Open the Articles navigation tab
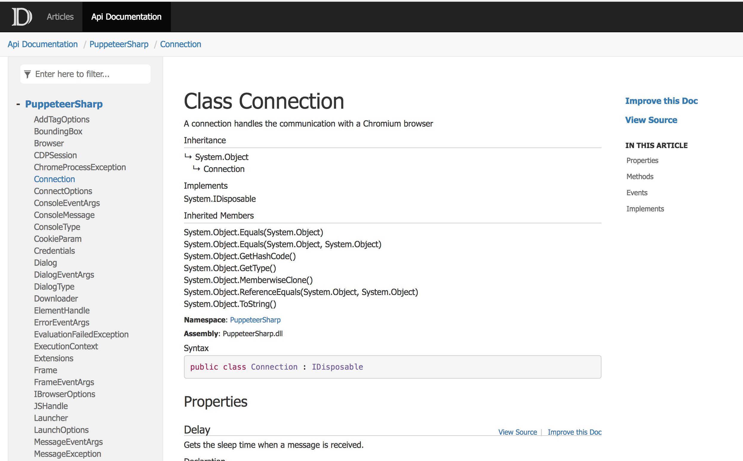Screen dimensions: 743x461 (60, 17)
